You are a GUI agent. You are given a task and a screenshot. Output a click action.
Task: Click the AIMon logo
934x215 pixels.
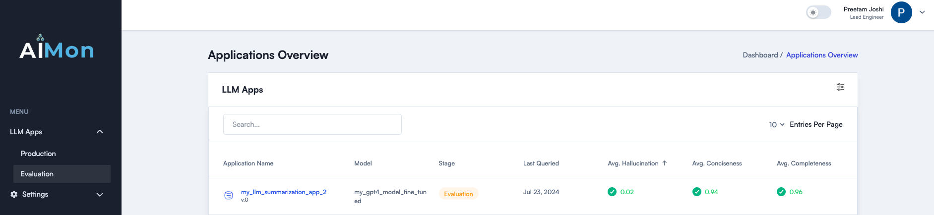[57, 48]
